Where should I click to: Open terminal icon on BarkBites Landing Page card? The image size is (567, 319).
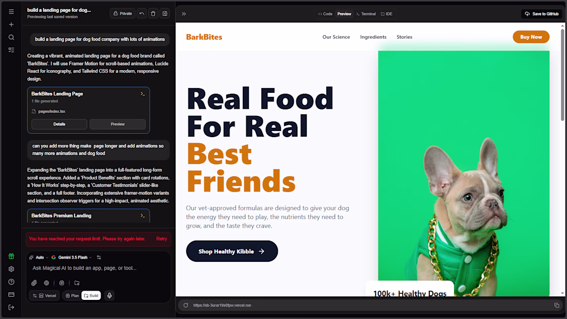(x=143, y=94)
